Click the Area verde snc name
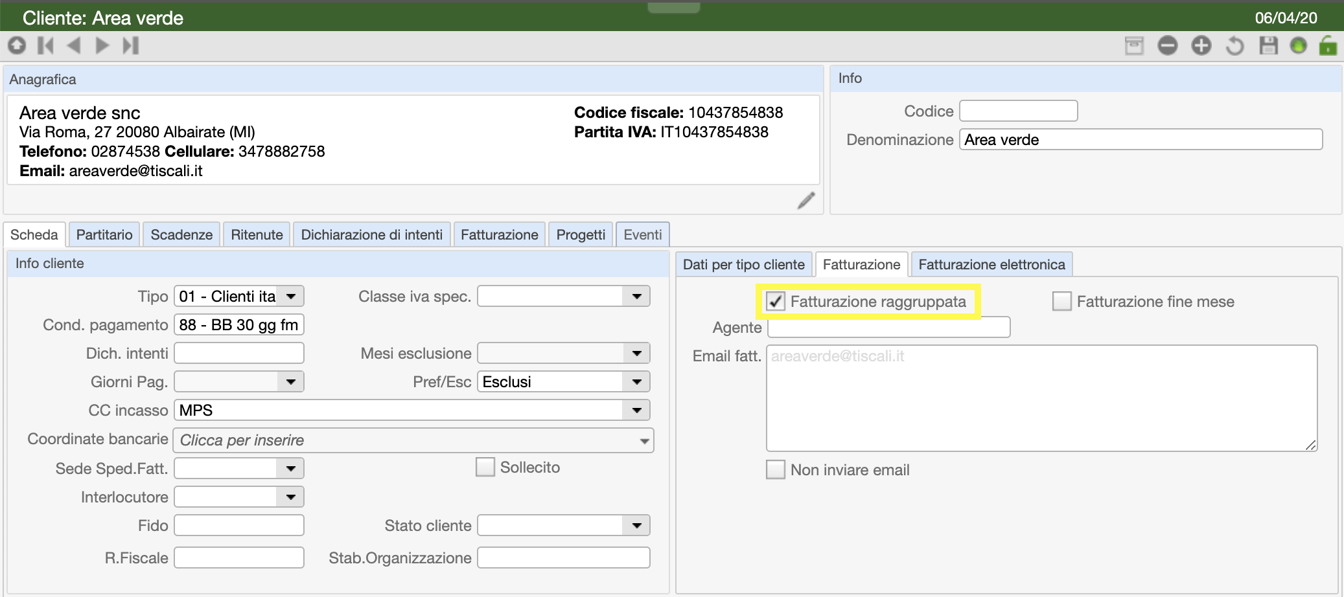 80,113
